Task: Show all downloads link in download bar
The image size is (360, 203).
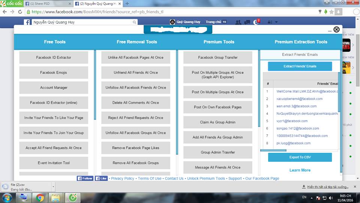Action: click(328, 187)
